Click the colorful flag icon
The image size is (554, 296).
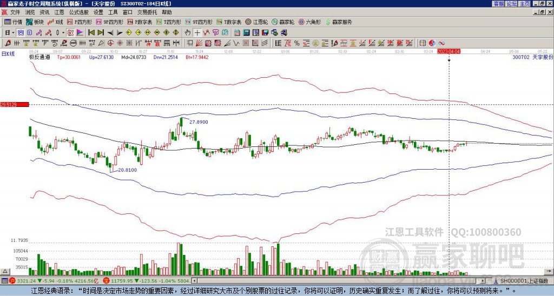pos(80,33)
